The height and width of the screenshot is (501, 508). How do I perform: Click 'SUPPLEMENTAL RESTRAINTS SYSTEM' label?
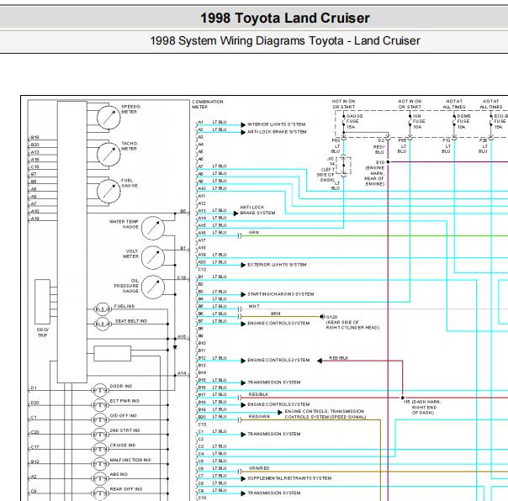pyautogui.click(x=289, y=478)
